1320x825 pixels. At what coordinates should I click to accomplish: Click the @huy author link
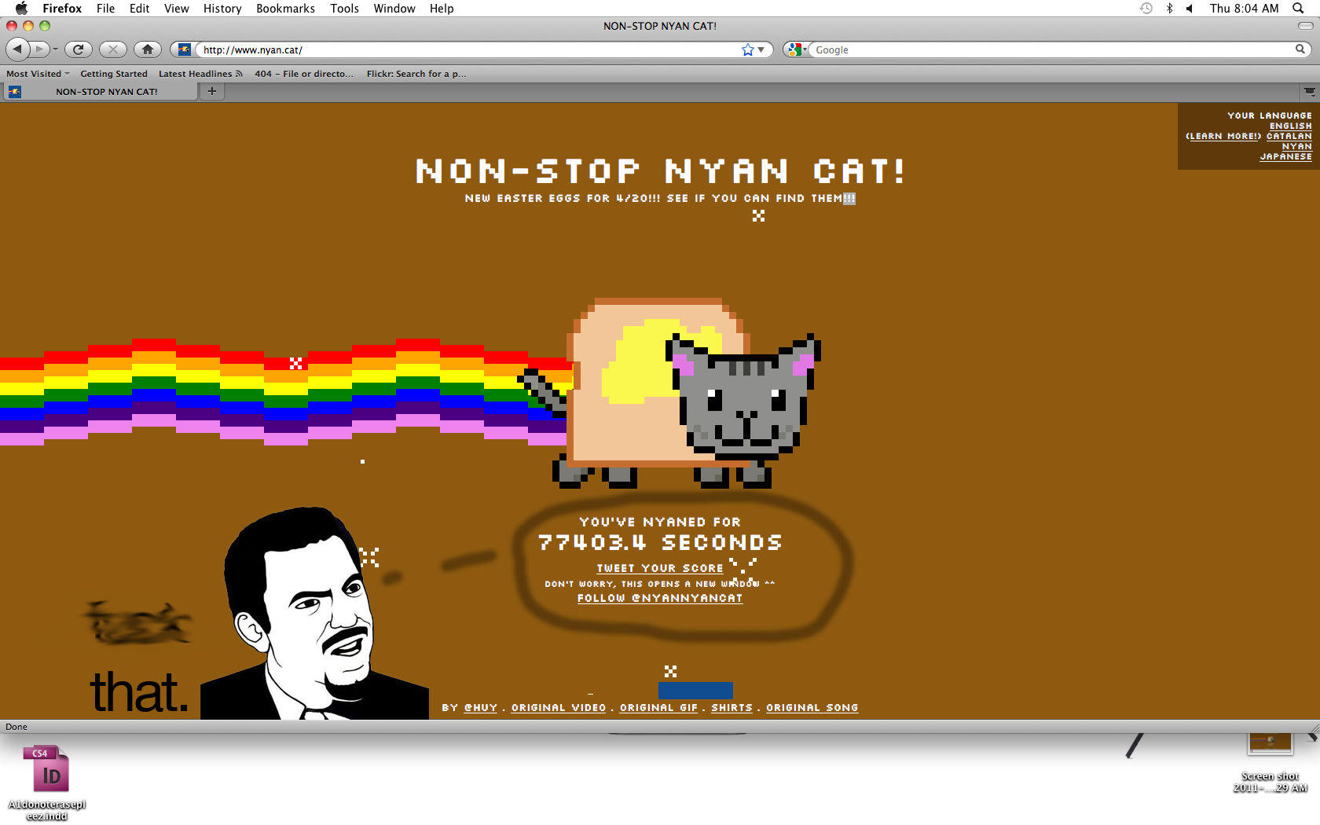pyautogui.click(x=480, y=708)
